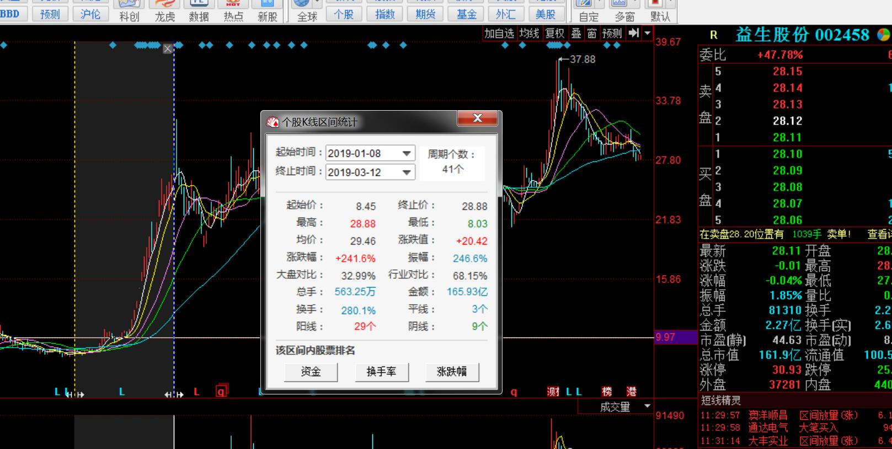
Task: Click the 37.88 peak price label
Action: coord(583,59)
